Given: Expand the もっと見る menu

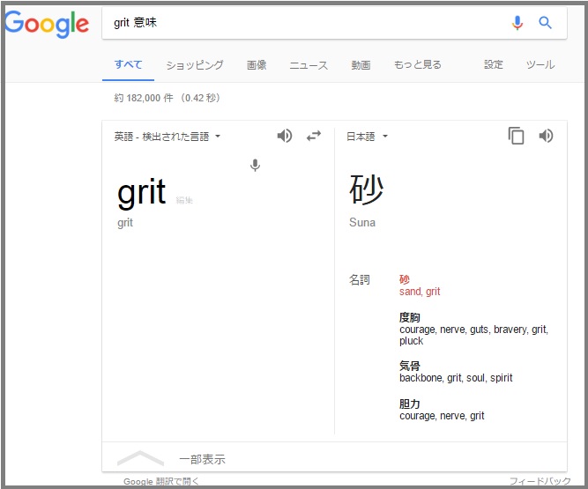Looking at the screenshot, I should [417, 65].
